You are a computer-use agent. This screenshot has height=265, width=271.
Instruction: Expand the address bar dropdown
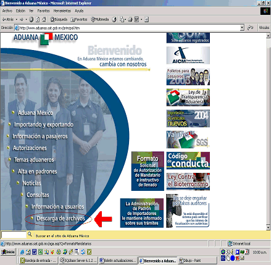pyautogui.click(x=242, y=28)
